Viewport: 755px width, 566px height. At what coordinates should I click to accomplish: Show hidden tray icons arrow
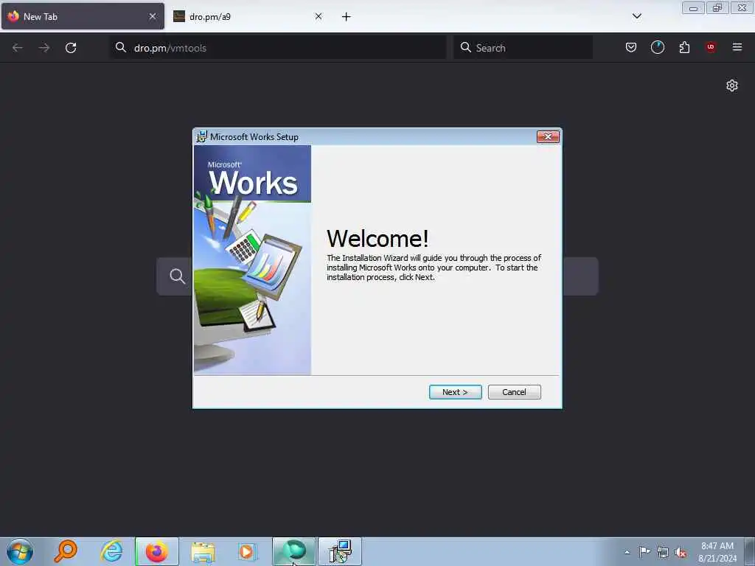pyautogui.click(x=627, y=552)
